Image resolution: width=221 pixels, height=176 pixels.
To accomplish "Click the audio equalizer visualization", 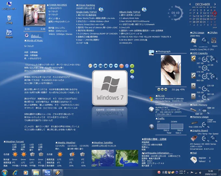I will point(37,36).
